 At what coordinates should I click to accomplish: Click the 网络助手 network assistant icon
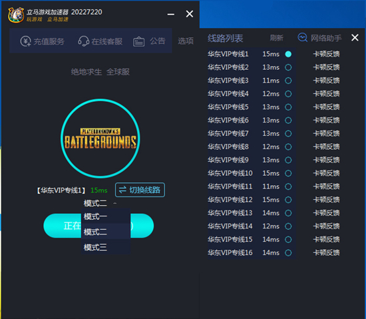coord(303,37)
